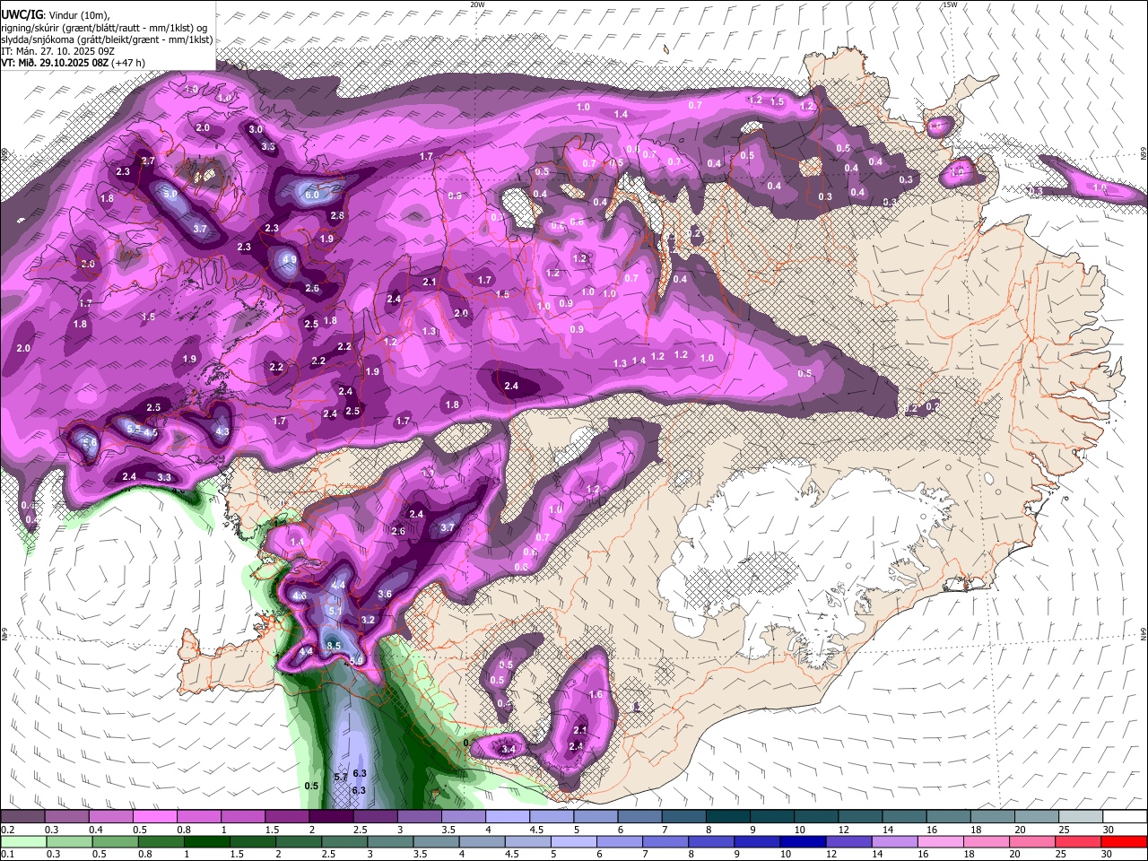Click the 5.6 precipitation value
The image size is (1148, 861).
tap(90, 443)
